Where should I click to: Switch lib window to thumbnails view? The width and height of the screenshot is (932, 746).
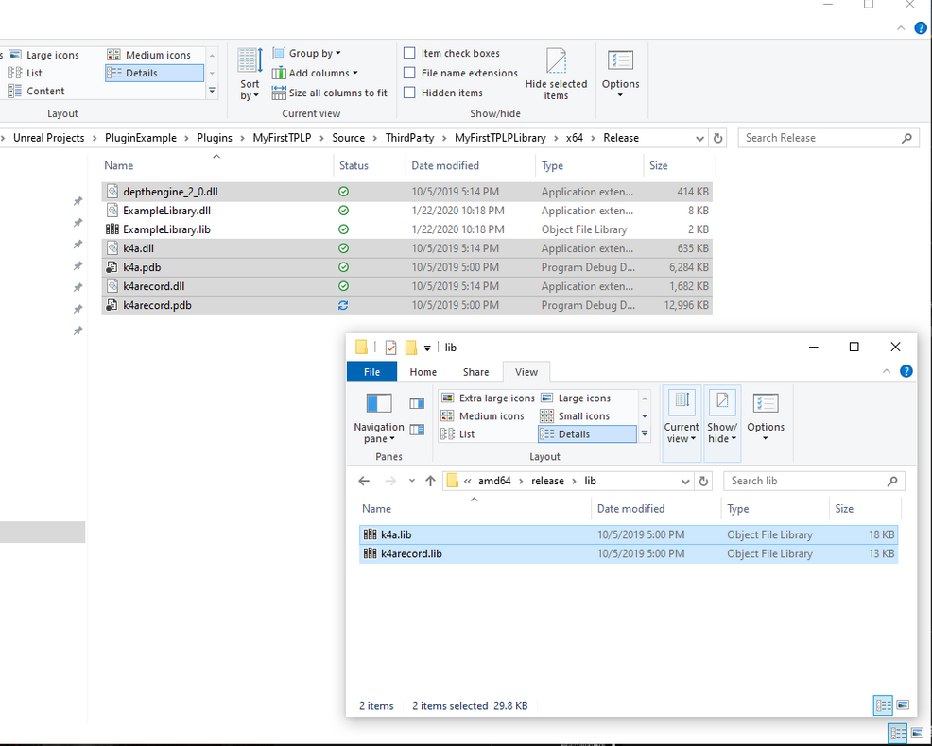click(903, 705)
